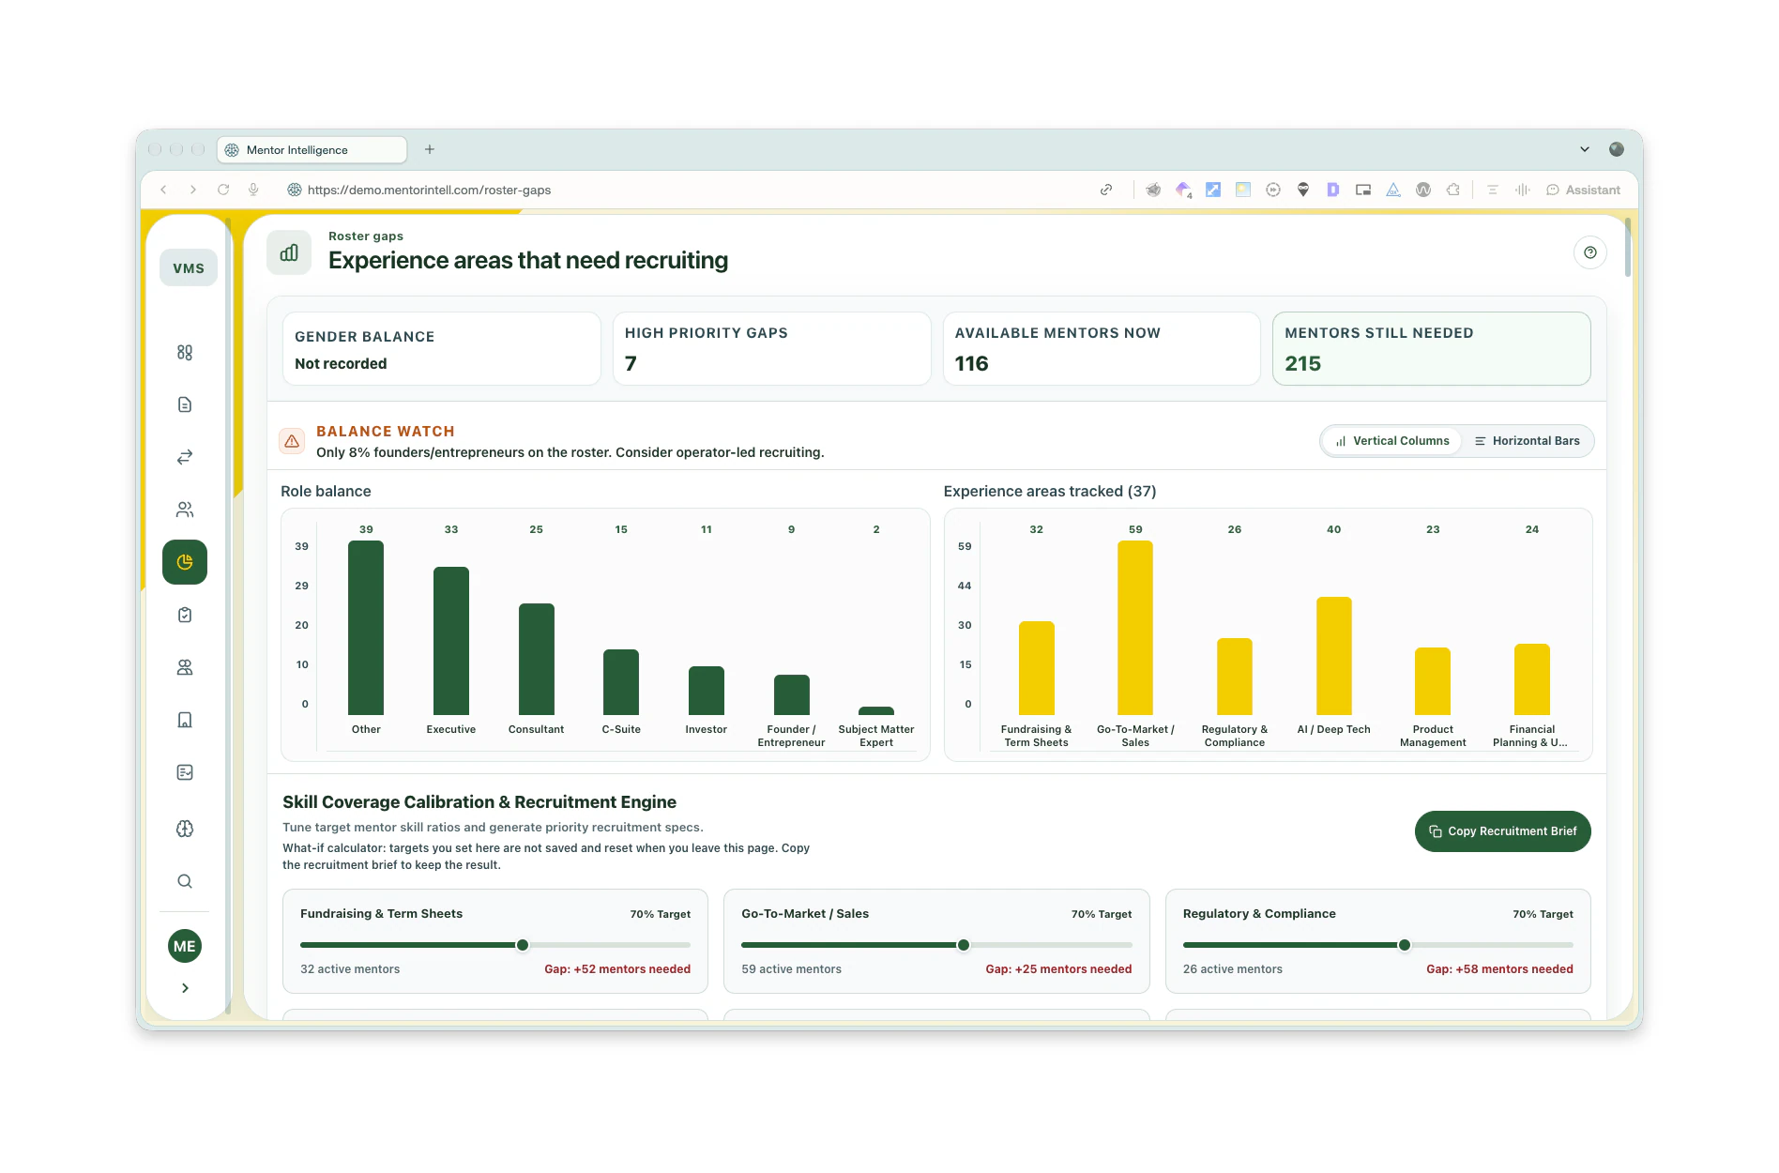The image size is (1779, 1173).
Task: Open the swap arrows icon in sidebar
Action: (185, 457)
